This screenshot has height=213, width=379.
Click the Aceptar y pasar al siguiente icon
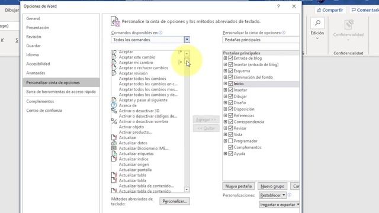click(x=114, y=100)
